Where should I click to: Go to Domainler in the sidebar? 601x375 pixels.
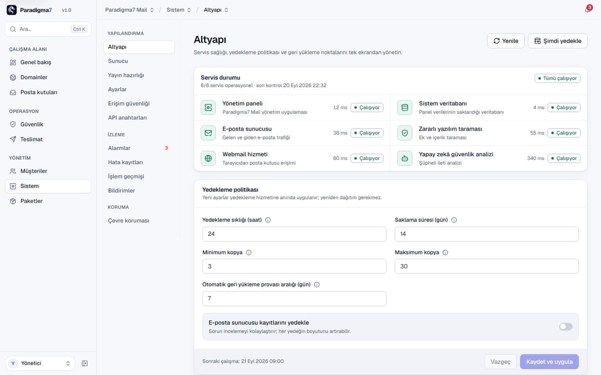tap(48, 77)
